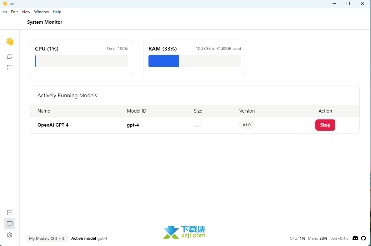Click the v1.0 version badge

pyautogui.click(x=247, y=125)
